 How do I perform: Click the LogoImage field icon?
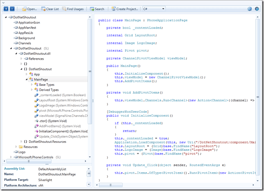pos(36,106)
